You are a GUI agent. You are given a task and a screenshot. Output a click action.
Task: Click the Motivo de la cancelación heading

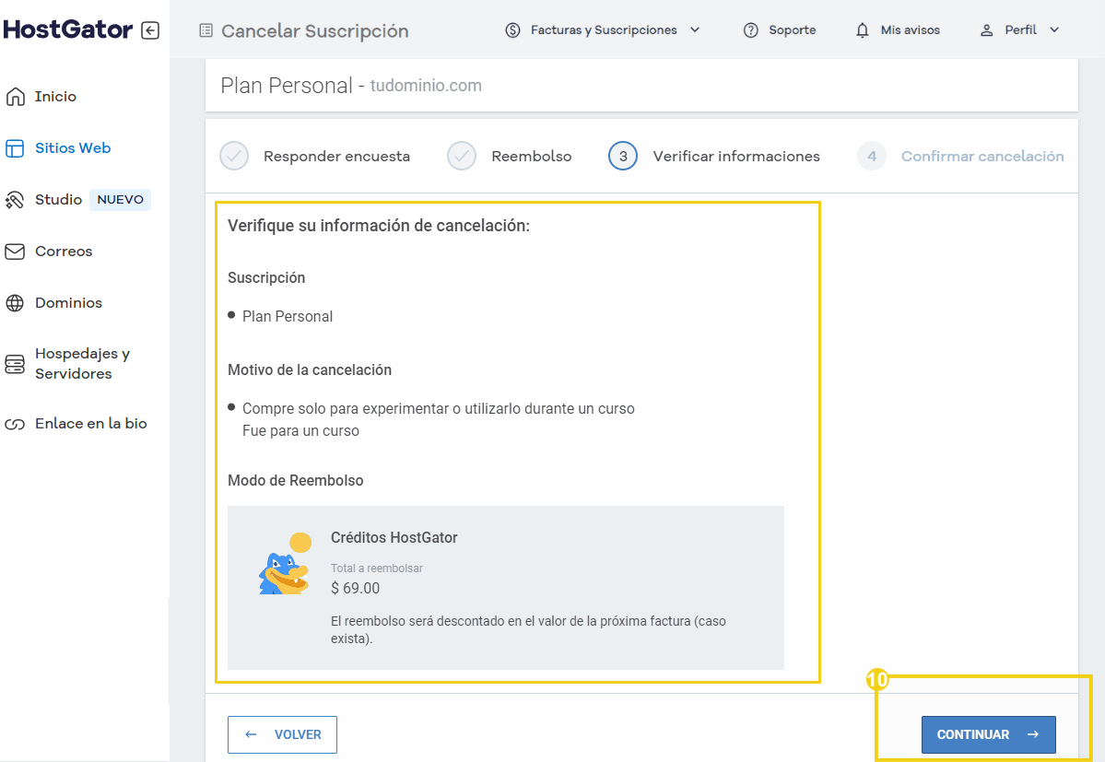[310, 369]
